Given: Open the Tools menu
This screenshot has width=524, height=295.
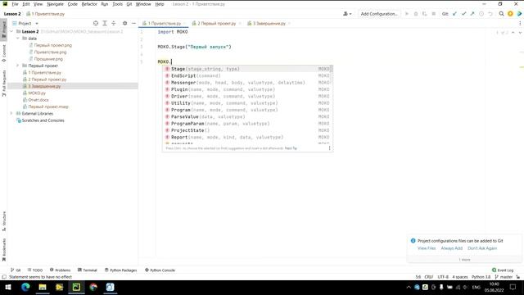Looking at the screenshot, I should click(x=117, y=4).
